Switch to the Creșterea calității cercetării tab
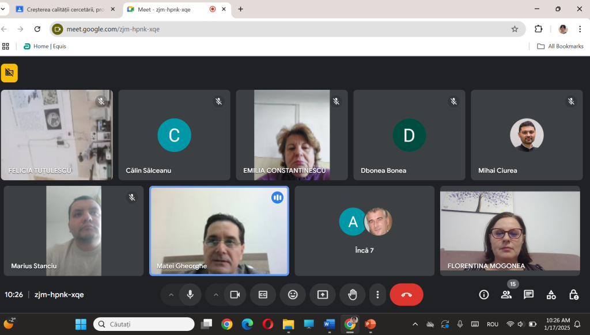Viewport: 590px width, 335px height. point(63,9)
